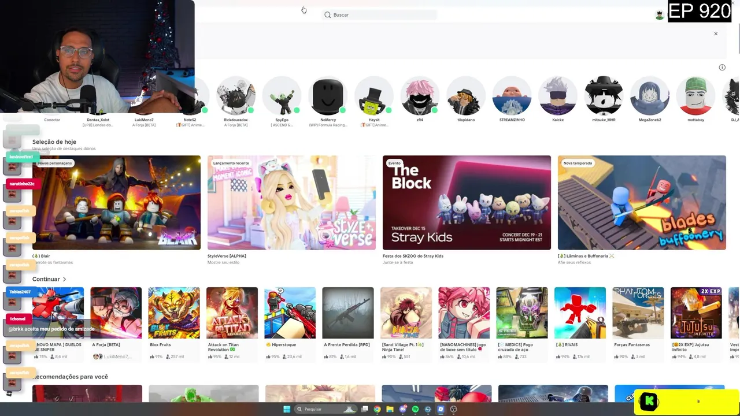Open STREAMZINHO friend avatar
The image size is (740, 416).
tap(512, 96)
